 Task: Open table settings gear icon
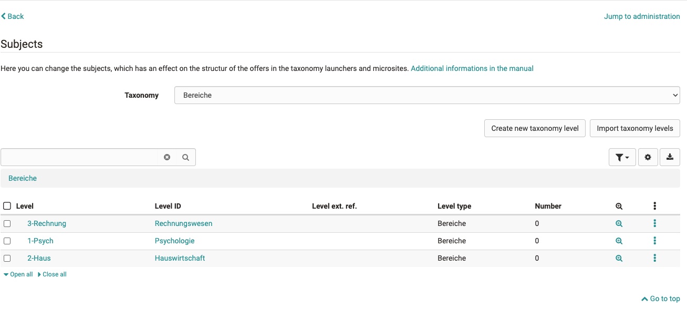point(648,157)
